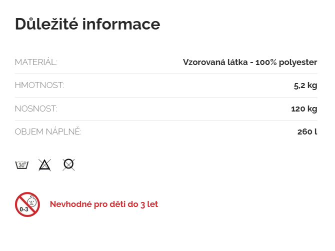Viewport: 335px width, 251px height.
Task: Click the do not tumble dry icon
Action: (x=68, y=164)
